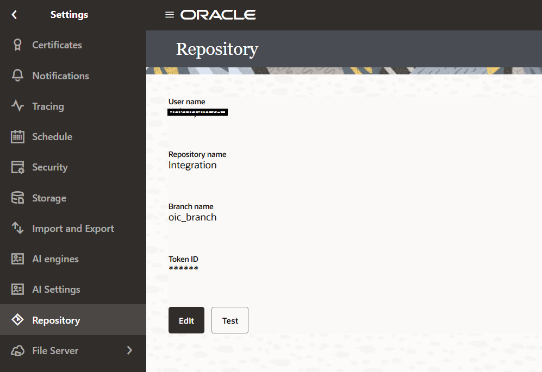Click the Repository name label
This screenshot has height=372, width=542.
197,154
